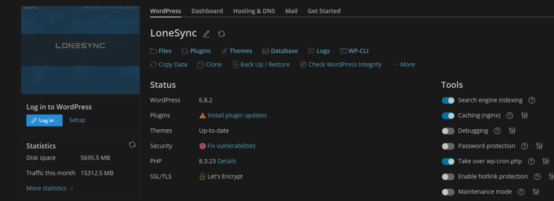Open the Get Started tab
The width and height of the screenshot is (554, 201).
point(324,11)
